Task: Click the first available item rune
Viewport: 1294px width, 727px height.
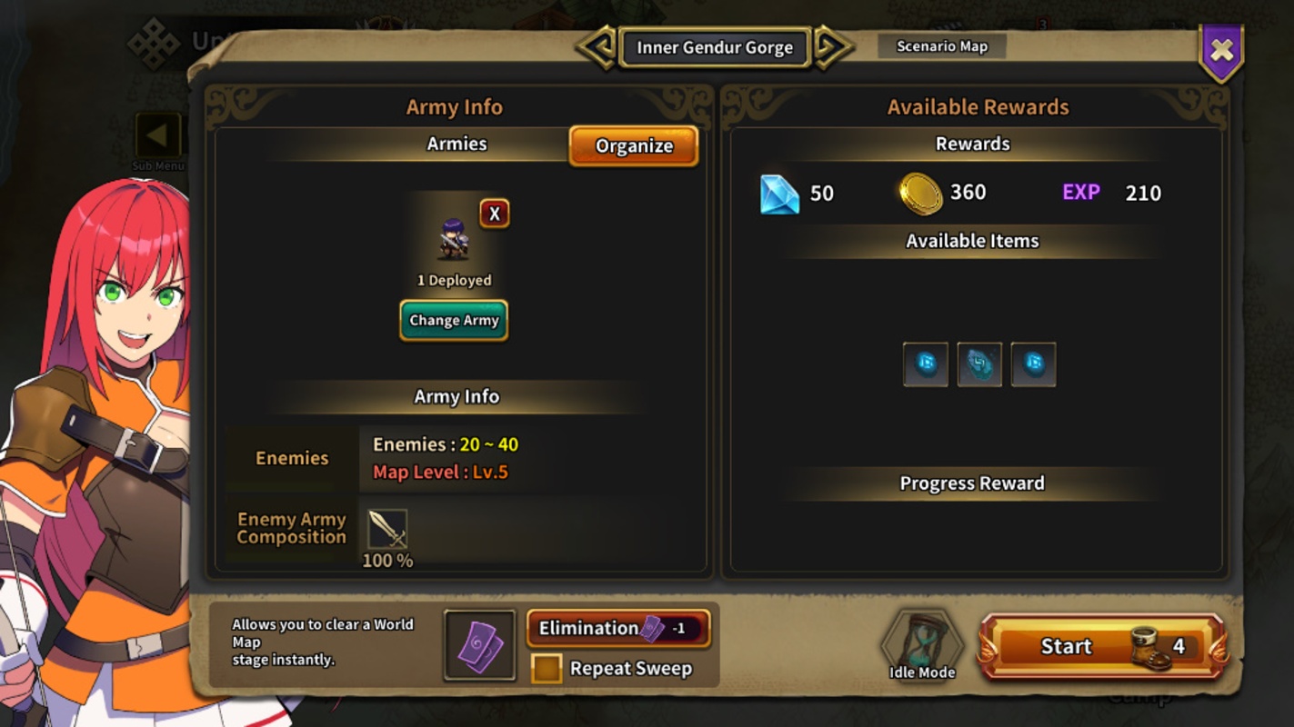Action: pyautogui.click(x=926, y=364)
